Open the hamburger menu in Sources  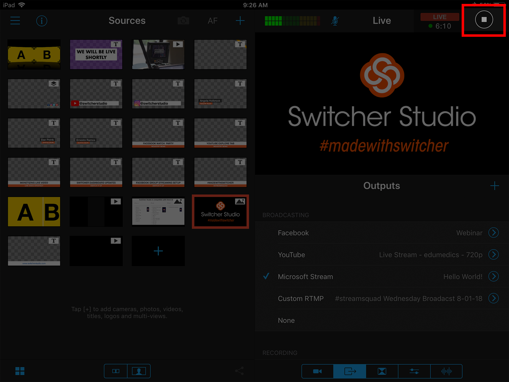15,21
